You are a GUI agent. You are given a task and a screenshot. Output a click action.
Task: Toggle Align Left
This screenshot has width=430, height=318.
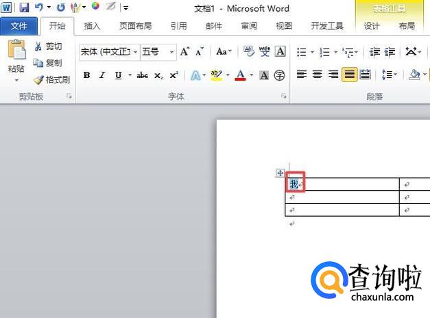tap(301, 74)
